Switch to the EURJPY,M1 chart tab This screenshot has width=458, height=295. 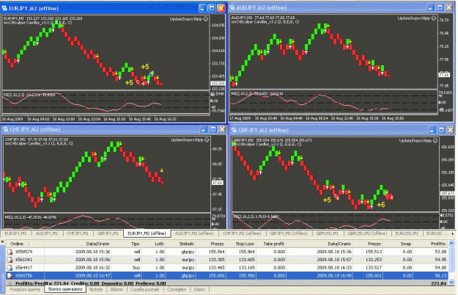[x=15, y=233]
